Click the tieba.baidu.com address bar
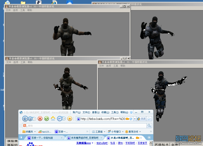The height and width of the screenshot is (146, 203). coord(103,119)
